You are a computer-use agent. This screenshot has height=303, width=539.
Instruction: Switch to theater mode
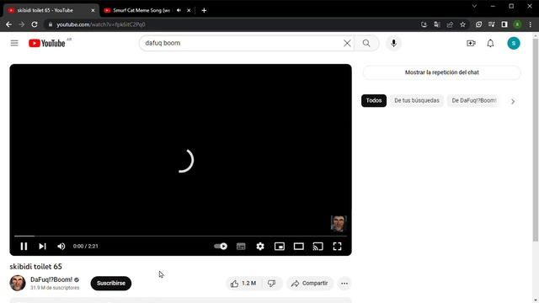[299, 247]
